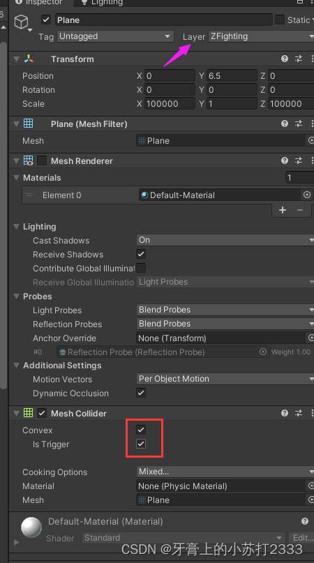Toggle the Is Trigger checkbox
The image size is (314, 563).
click(x=141, y=444)
